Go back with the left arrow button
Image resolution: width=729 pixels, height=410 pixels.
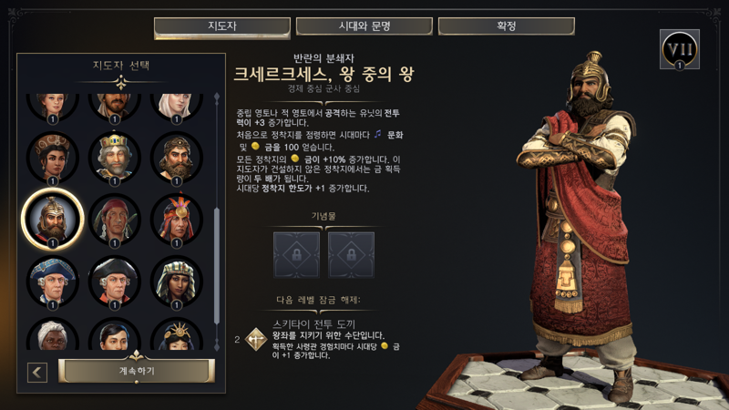point(37,372)
